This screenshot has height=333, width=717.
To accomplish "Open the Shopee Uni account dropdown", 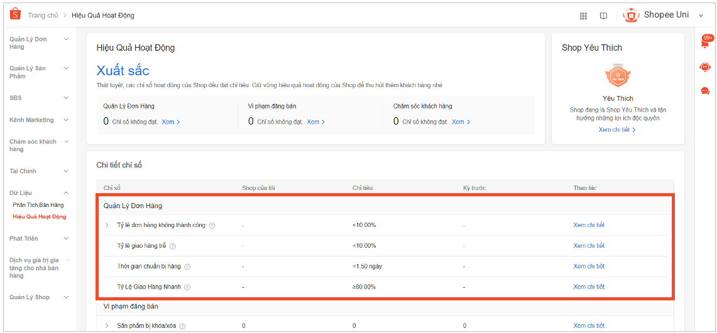I will (x=701, y=16).
